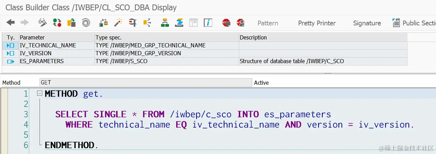Click the greyed window layout icon
This screenshot has height=154, width=436.
point(193,23)
